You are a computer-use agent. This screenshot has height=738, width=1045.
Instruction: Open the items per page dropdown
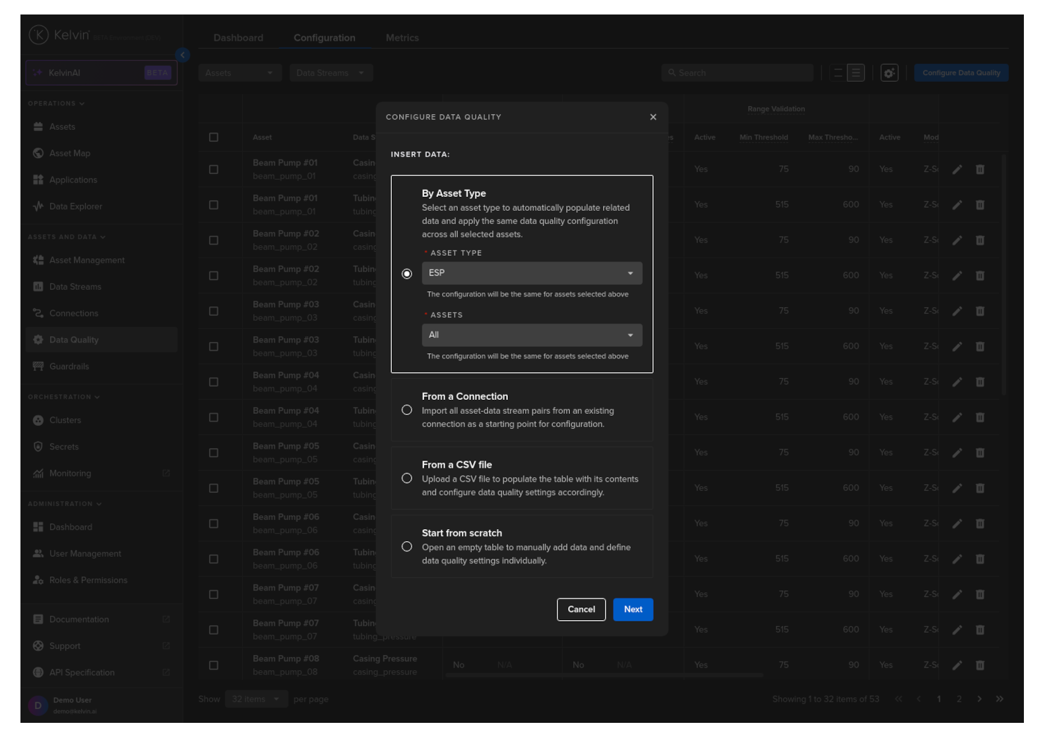(x=255, y=699)
